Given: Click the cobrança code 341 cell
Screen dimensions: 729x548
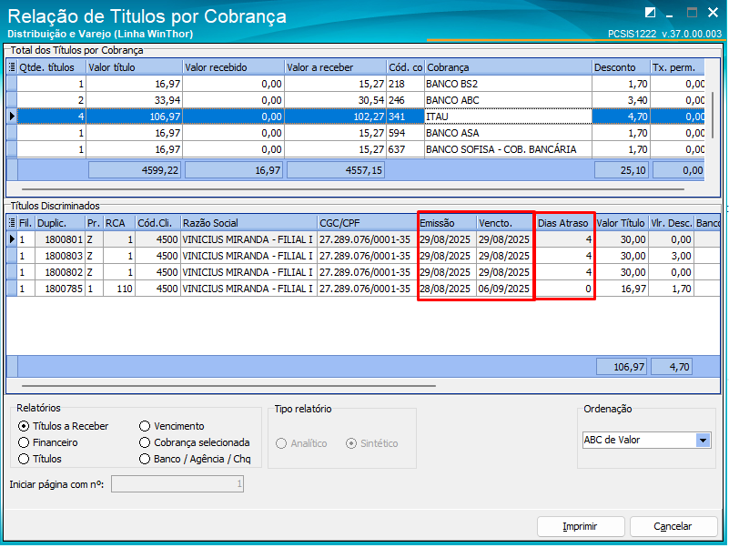Looking at the screenshot, I should pyautogui.click(x=405, y=117).
